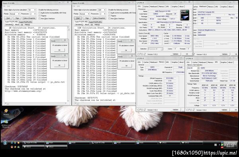Toggle Aero Glass Interface in the 1M Hyper PI window
Viewport: 239px width, 157px height.
39,19
